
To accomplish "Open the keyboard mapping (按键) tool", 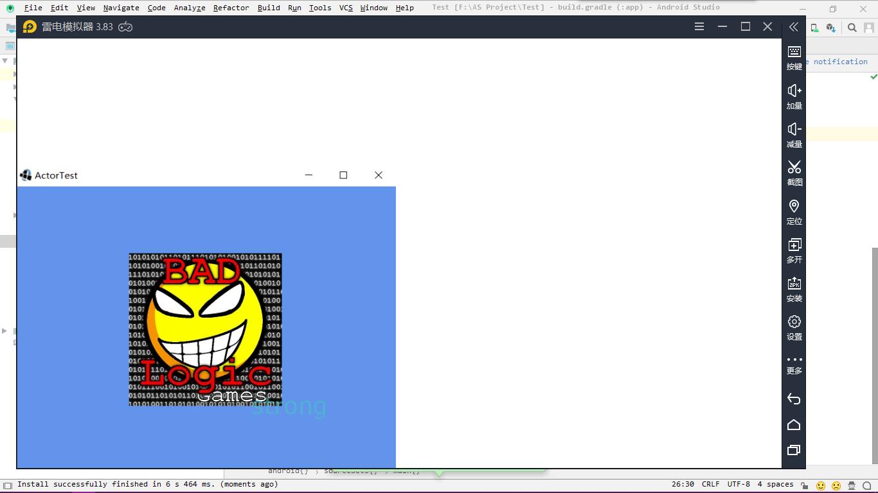I will coord(794,58).
